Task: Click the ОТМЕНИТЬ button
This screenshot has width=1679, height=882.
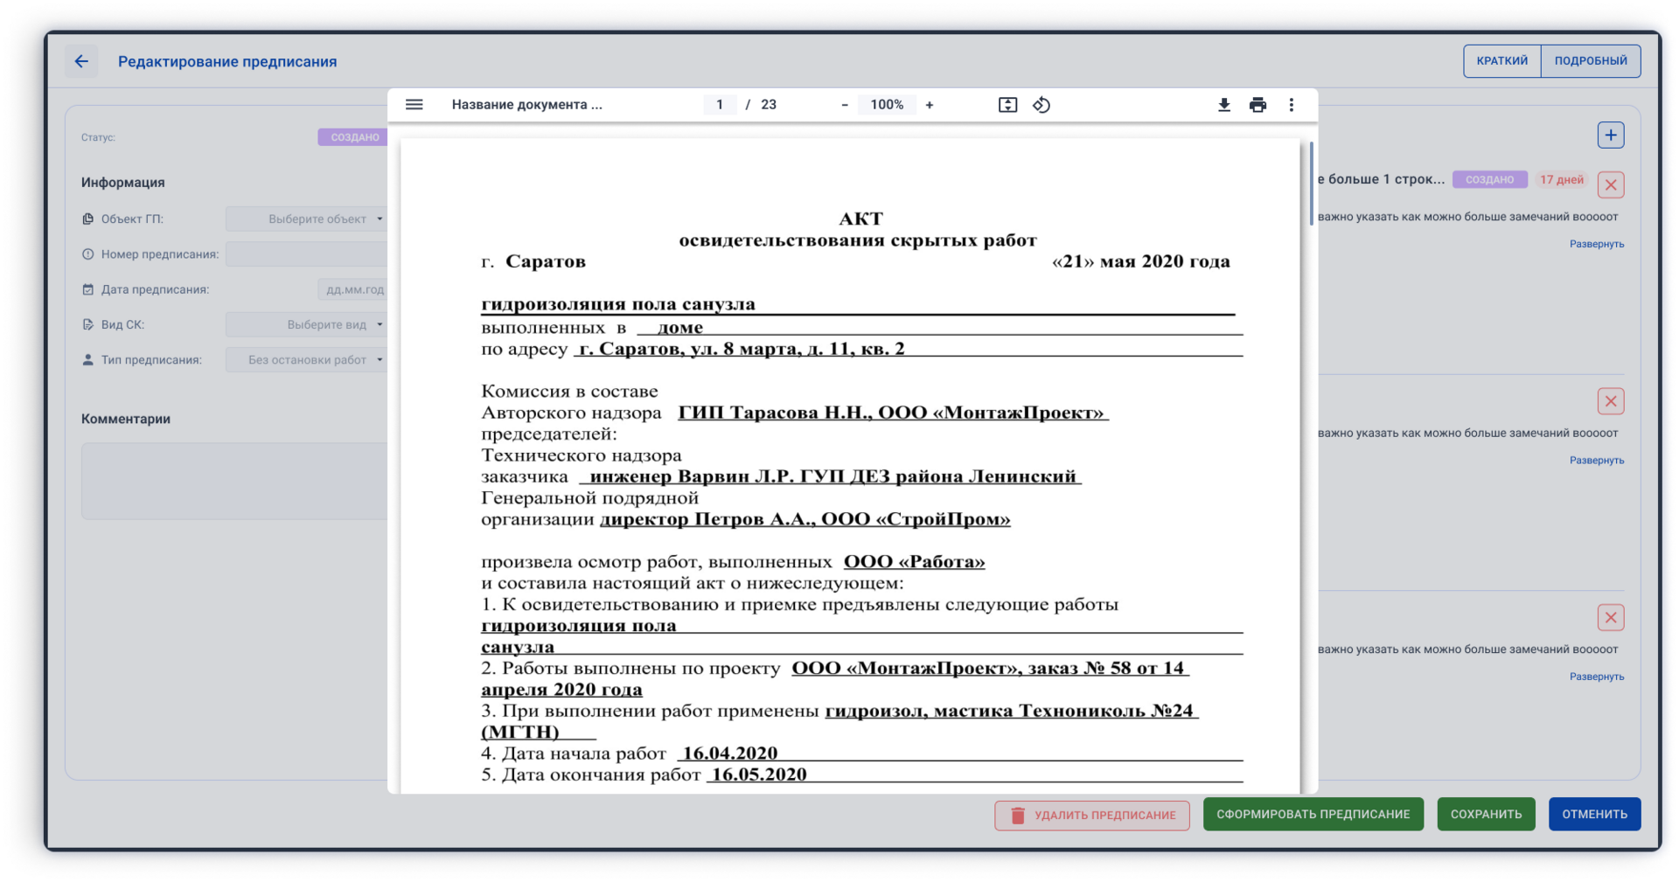Action: (1594, 814)
